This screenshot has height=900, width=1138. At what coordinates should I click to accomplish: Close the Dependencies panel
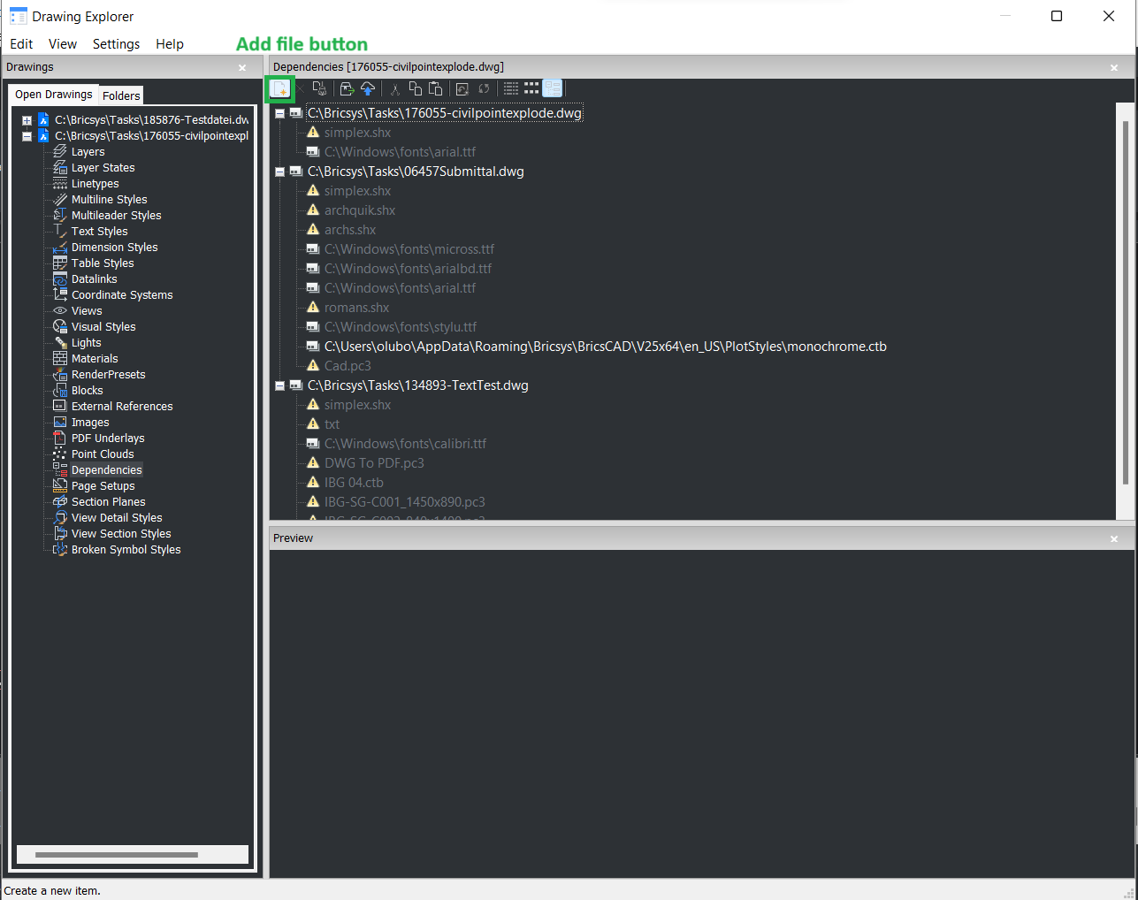coord(1114,67)
